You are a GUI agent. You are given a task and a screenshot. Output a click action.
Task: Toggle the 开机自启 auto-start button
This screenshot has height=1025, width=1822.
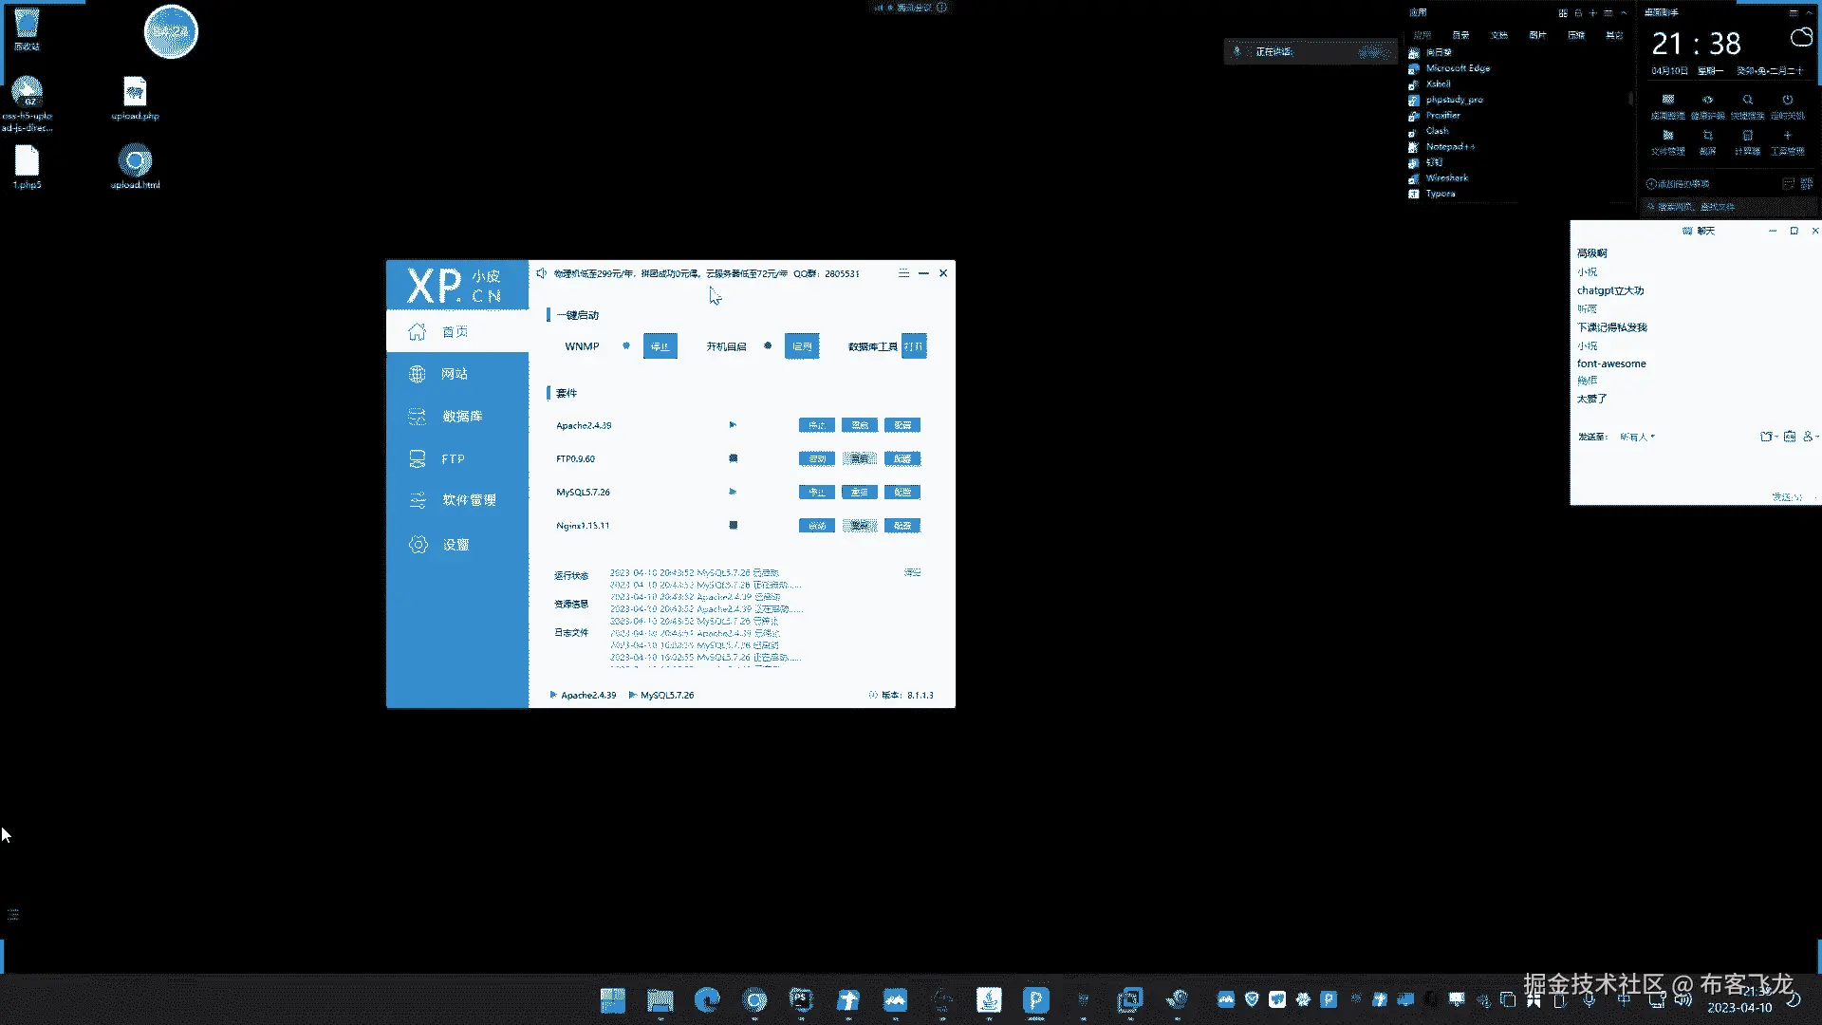[802, 346]
